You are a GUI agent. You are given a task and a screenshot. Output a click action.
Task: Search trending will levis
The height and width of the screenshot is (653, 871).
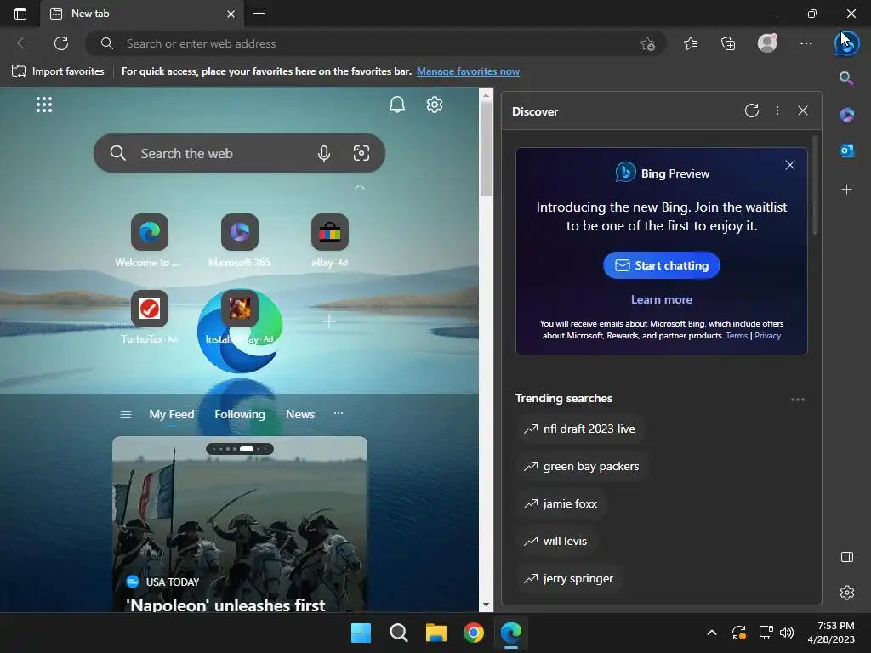[x=556, y=541]
